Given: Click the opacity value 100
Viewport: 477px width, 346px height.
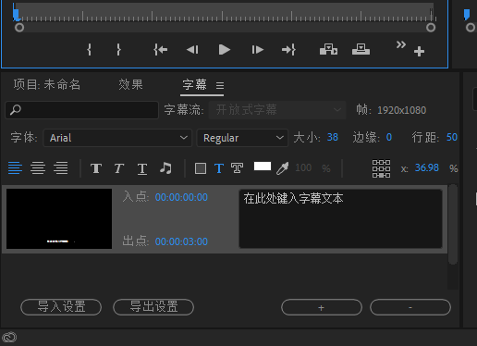Looking at the screenshot, I should tap(303, 167).
